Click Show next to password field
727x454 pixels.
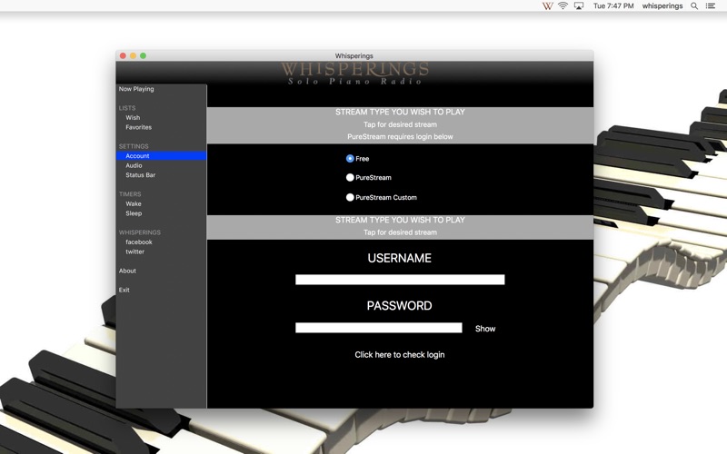click(485, 329)
